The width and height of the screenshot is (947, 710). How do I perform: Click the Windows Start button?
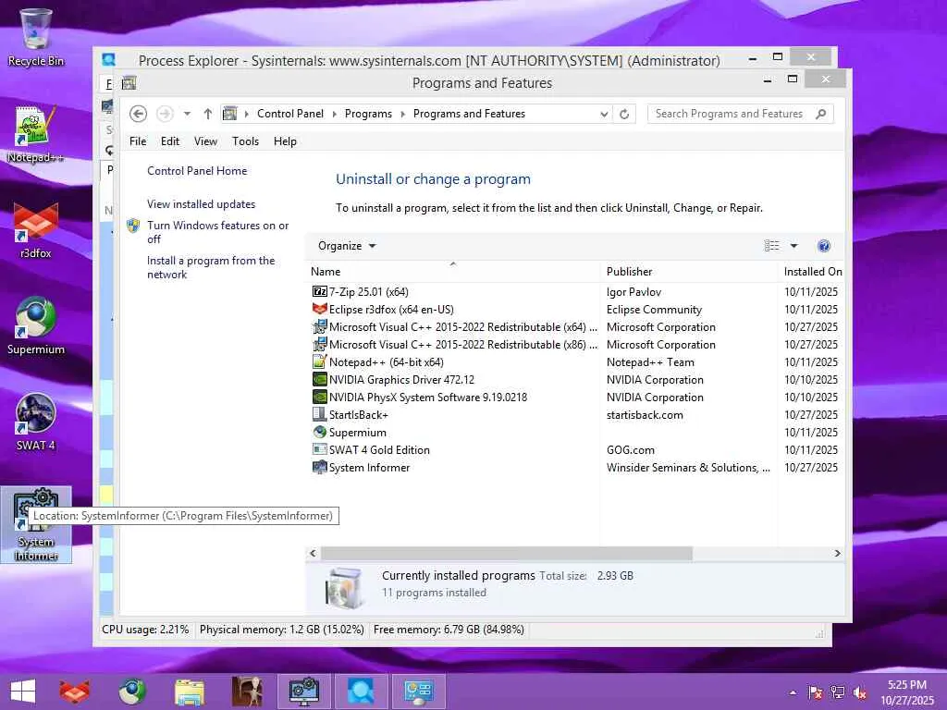23,692
